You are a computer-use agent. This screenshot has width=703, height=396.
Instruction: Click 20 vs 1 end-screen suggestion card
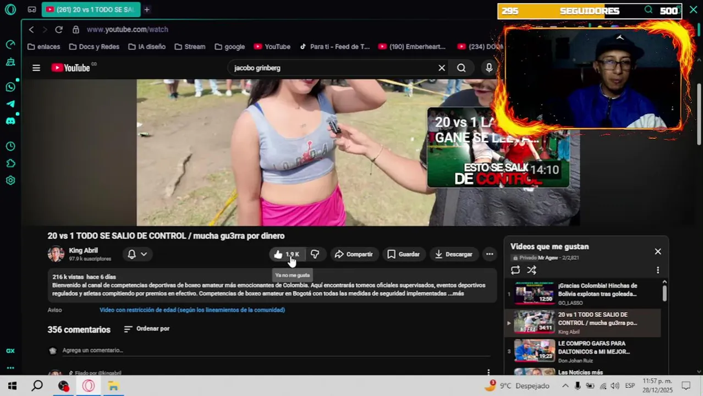(x=498, y=147)
